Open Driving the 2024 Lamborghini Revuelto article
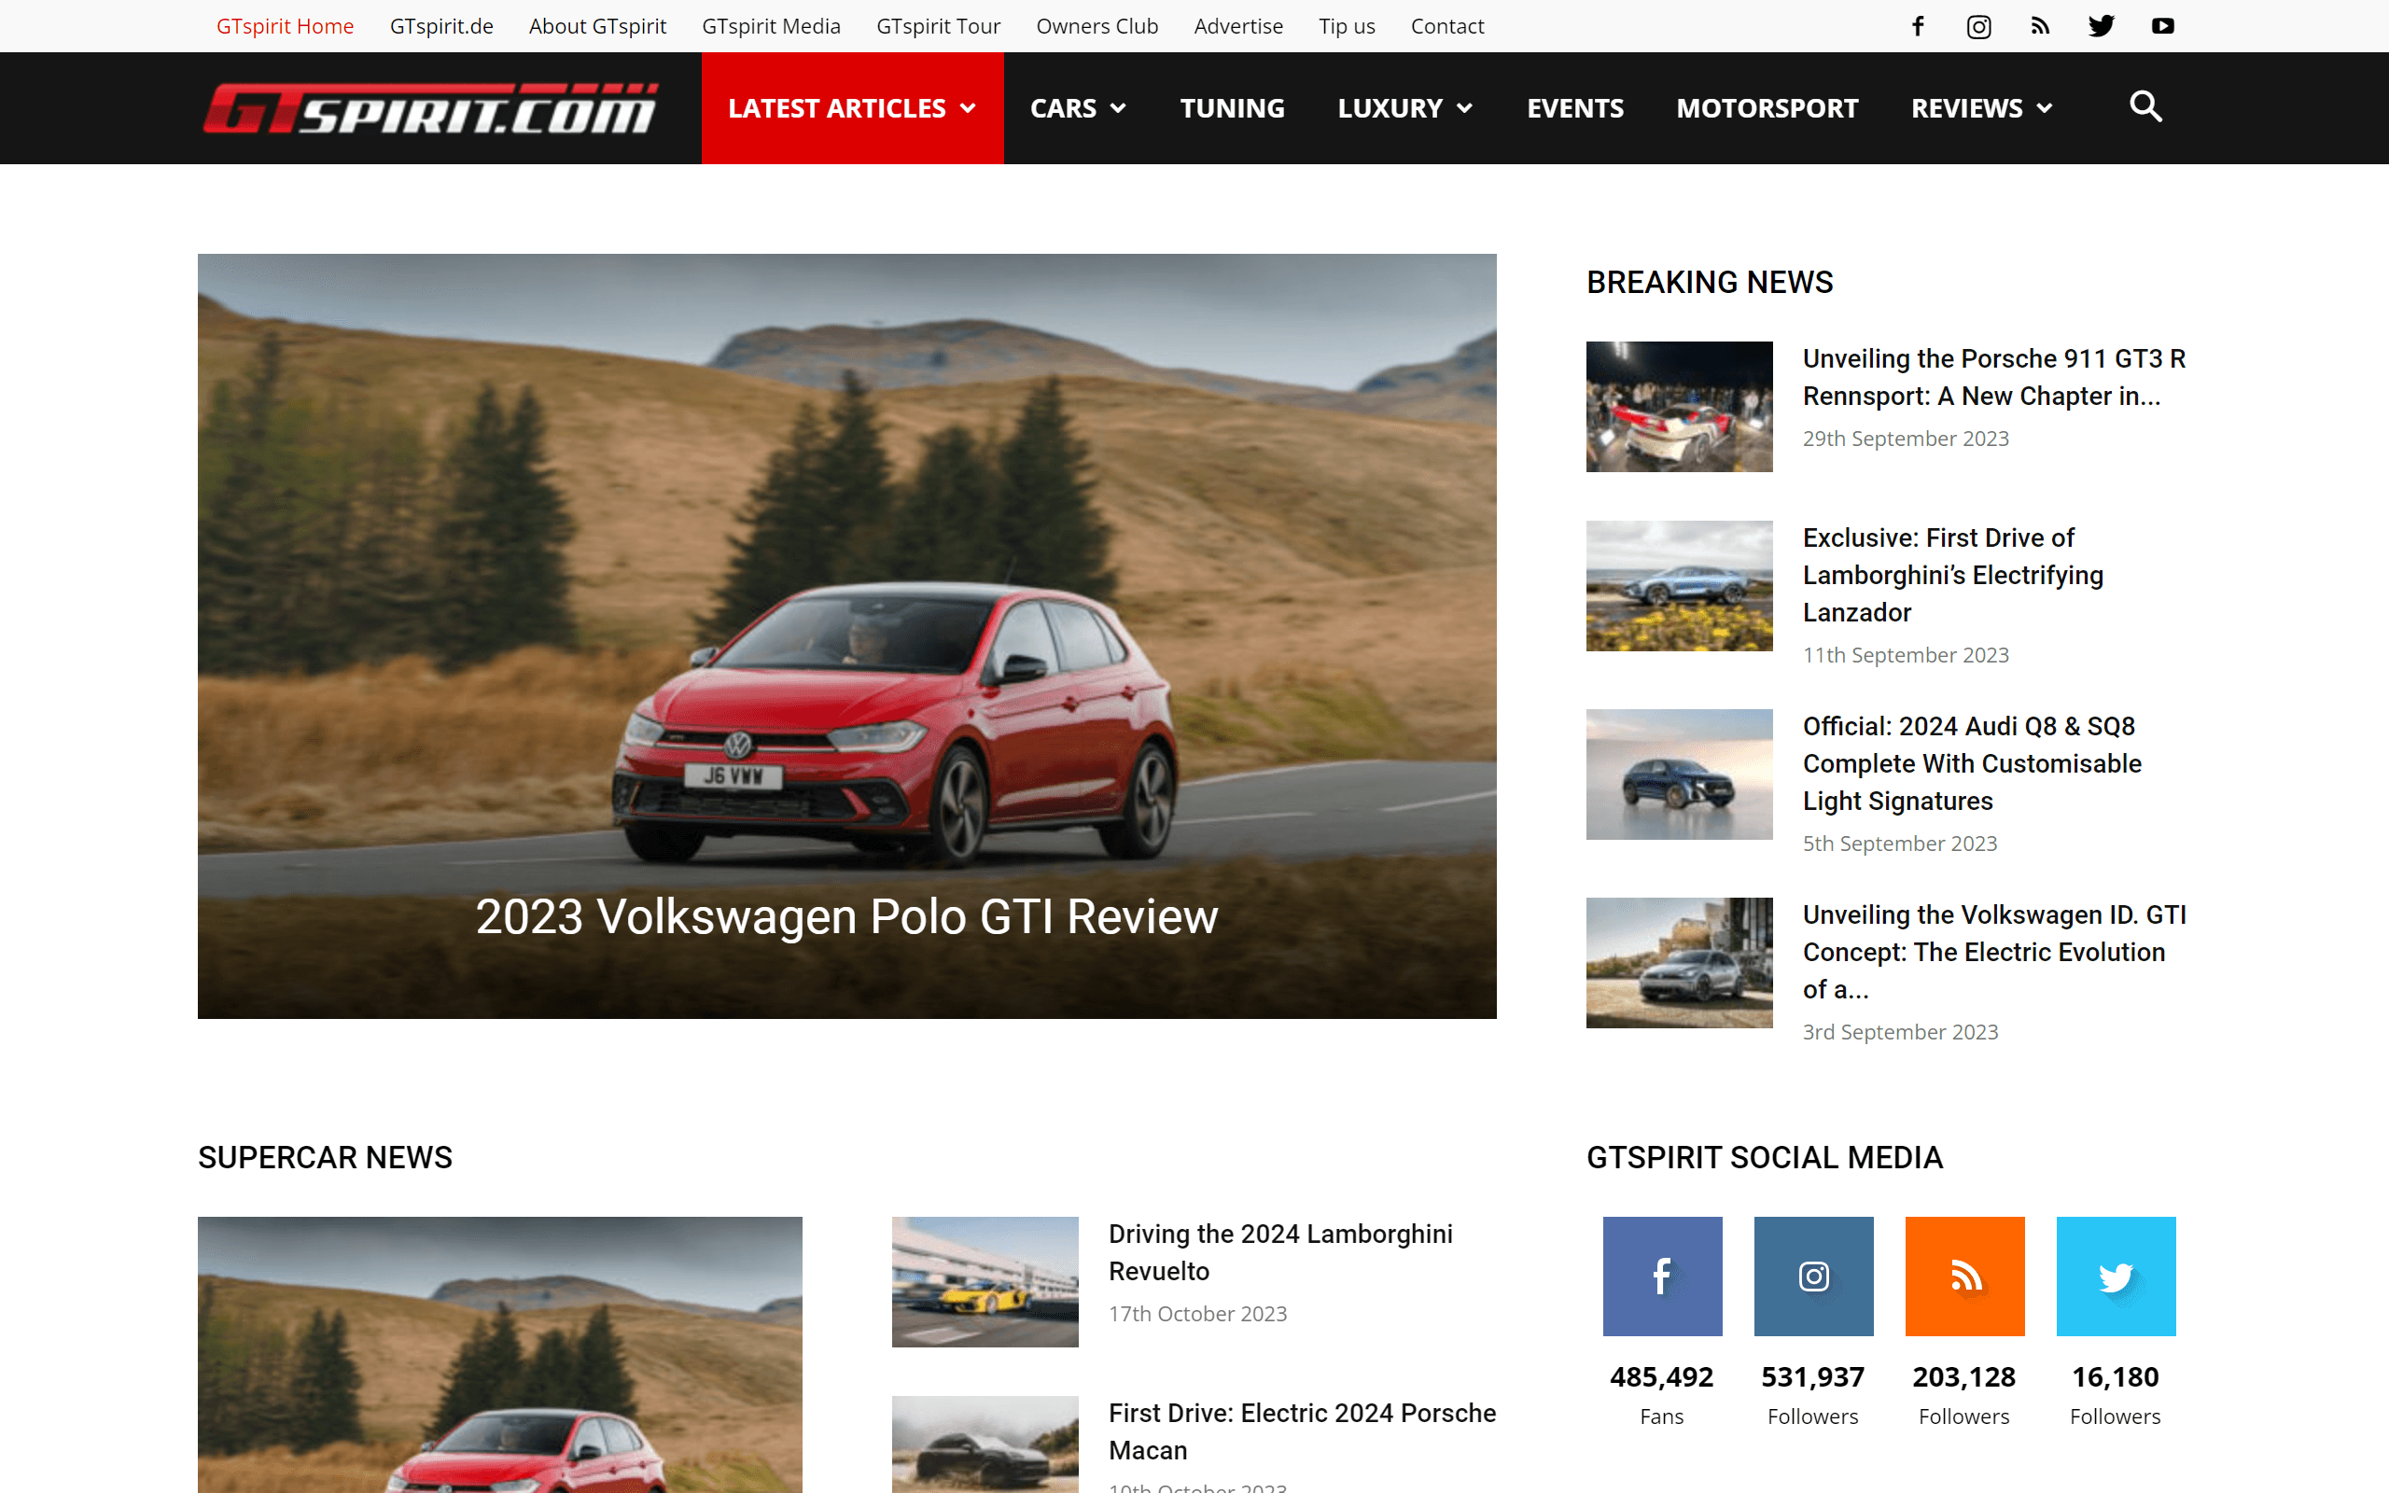This screenshot has width=2389, height=1493. (x=1280, y=1252)
